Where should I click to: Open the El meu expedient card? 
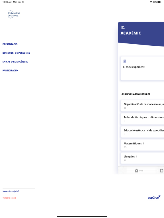tap(142, 68)
